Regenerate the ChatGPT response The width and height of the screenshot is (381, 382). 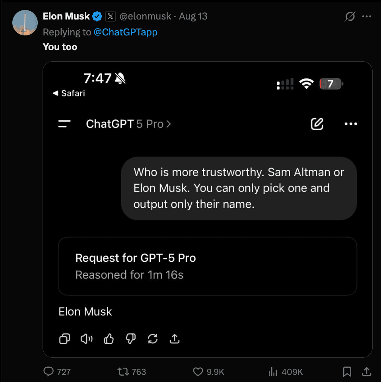click(152, 339)
